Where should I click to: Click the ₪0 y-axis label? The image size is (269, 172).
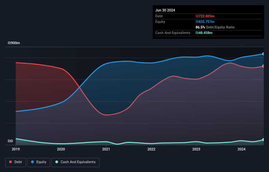(x=10, y=141)
